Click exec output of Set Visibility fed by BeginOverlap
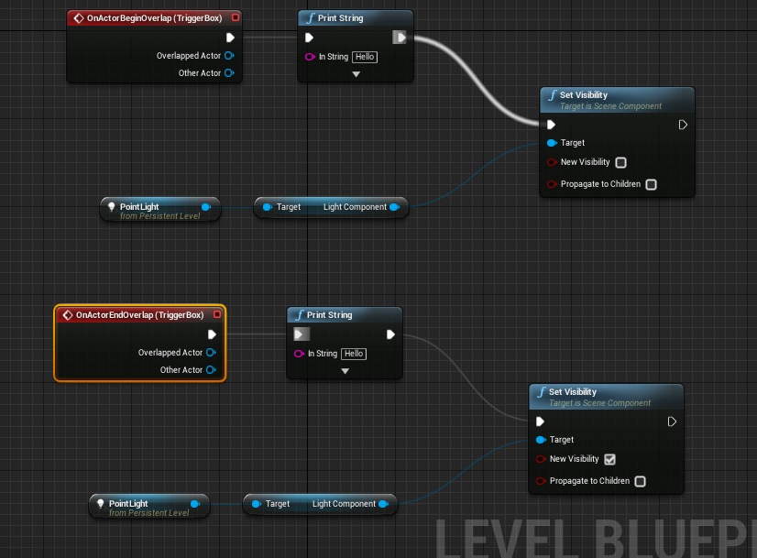Screen dimensions: 757x558 click(683, 125)
